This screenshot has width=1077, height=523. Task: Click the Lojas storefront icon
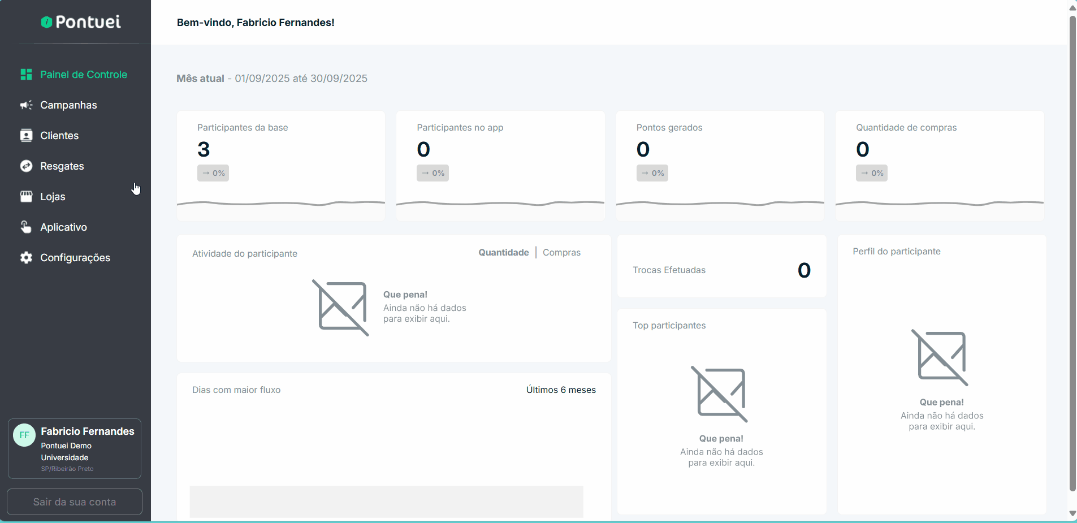pos(26,197)
